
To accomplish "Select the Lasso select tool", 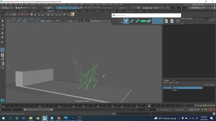I will (x=2, y=25).
